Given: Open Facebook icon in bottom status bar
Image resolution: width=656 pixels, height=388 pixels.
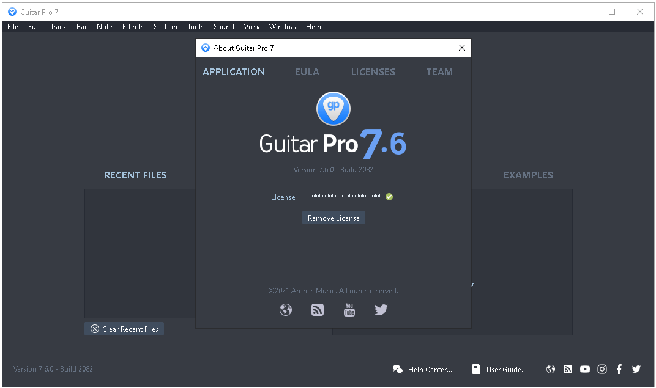Looking at the screenshot, I should tap(619, 369).
